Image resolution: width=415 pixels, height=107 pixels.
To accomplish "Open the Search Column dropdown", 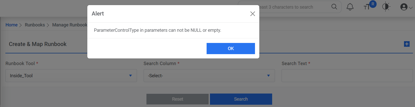I will tap(209, 76).
